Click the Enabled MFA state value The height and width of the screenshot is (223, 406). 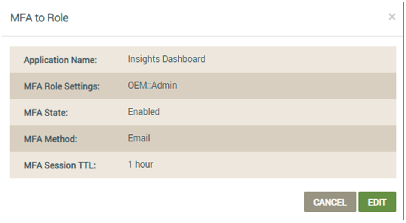[x=144, y=111]
